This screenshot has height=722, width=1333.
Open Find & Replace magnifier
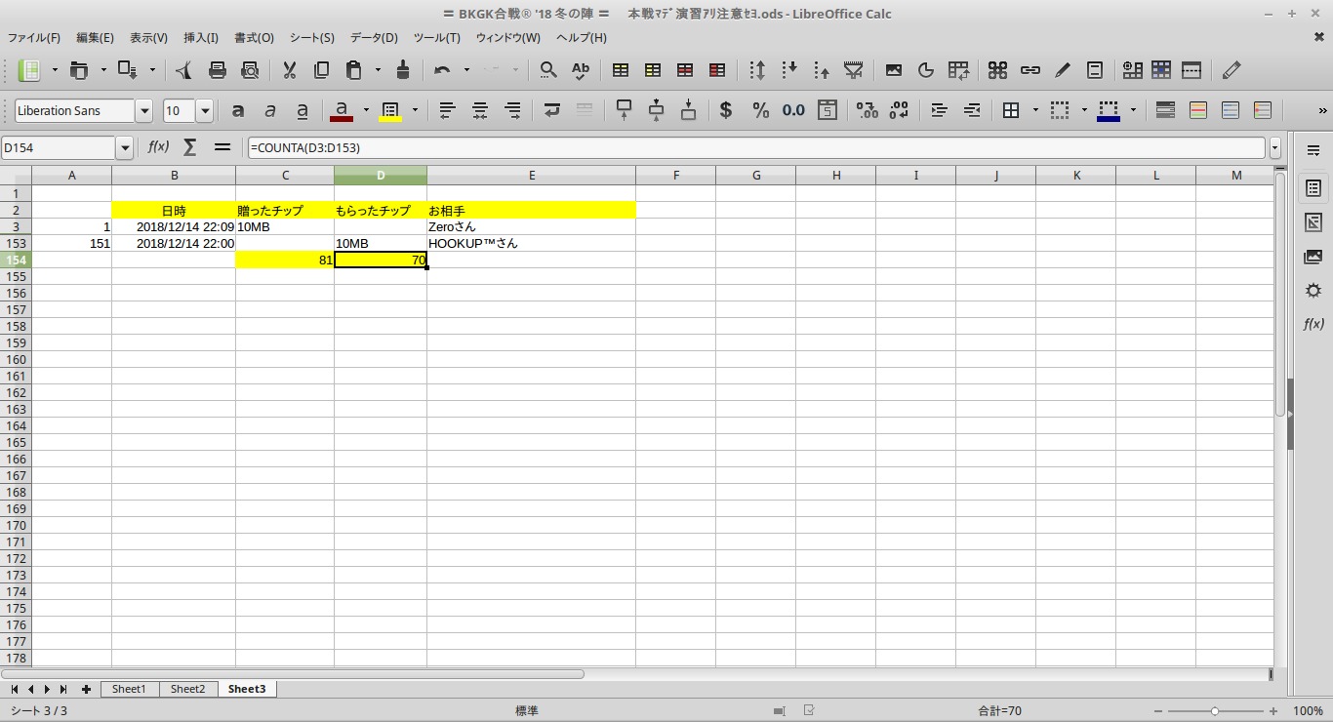(548, 70)
